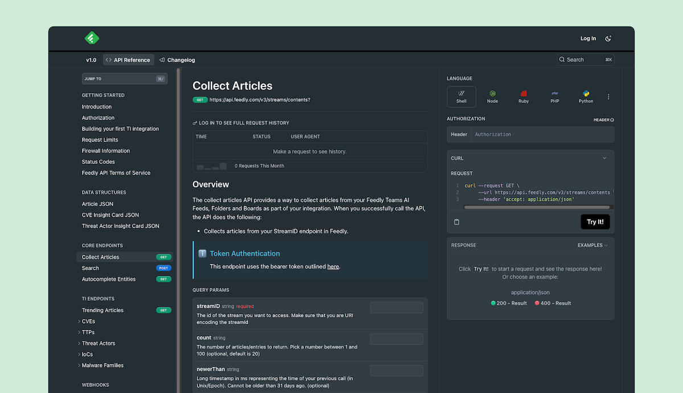Select the 400 - Result example
The width and height of the screenshot is (683, 393).
(x=553, y=303)
